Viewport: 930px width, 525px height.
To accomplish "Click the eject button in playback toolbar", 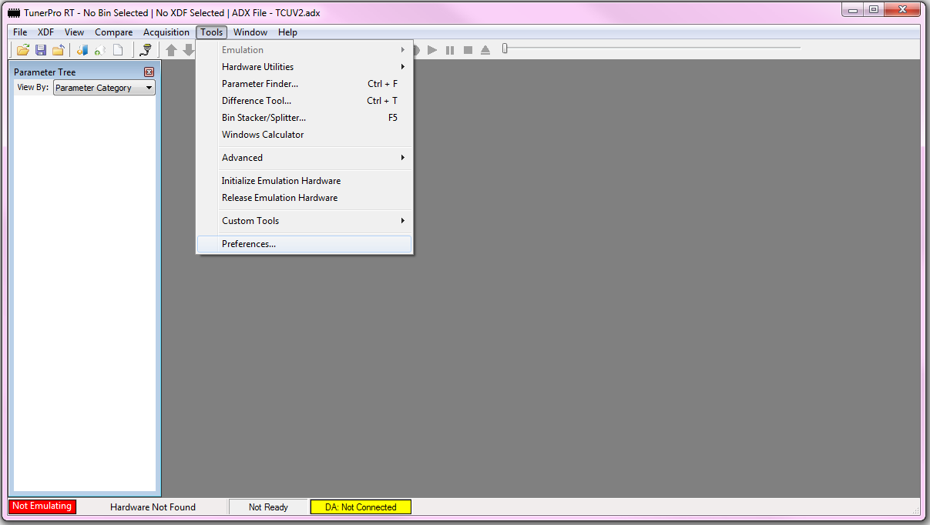I will [x=485, y=50].
